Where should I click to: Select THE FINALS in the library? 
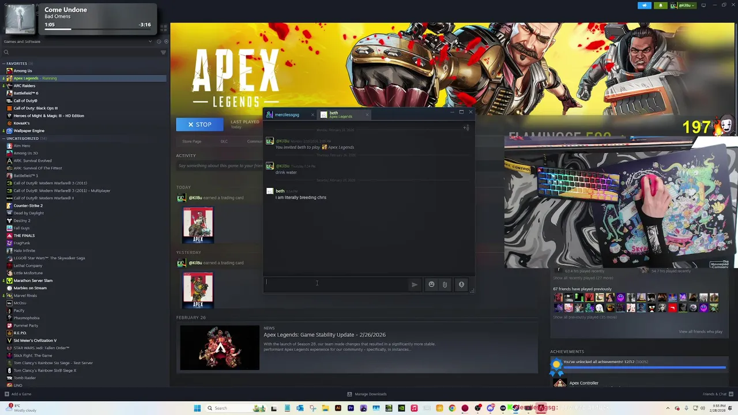click(24, 236)
